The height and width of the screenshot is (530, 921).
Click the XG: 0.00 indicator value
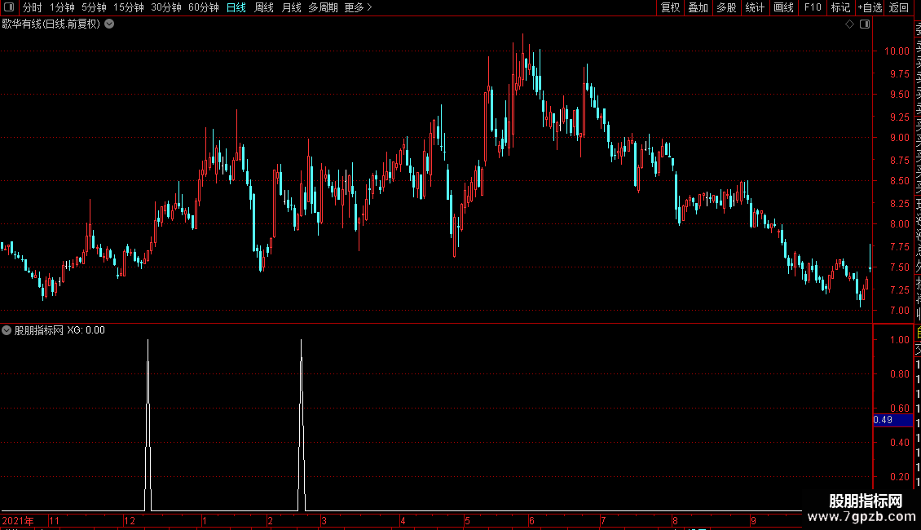(86, 330)
